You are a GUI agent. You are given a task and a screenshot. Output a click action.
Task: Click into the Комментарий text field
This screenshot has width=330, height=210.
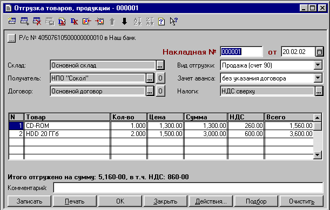tap(188, 188)
